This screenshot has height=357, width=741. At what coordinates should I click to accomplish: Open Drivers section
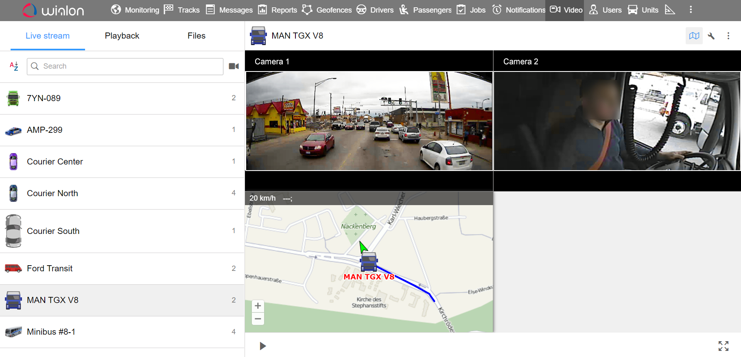(375, 10)
